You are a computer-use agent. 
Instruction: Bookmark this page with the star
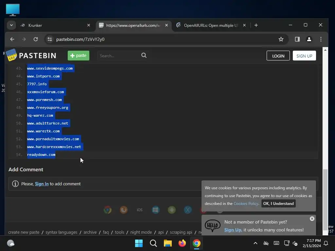(x=281, y=39)
